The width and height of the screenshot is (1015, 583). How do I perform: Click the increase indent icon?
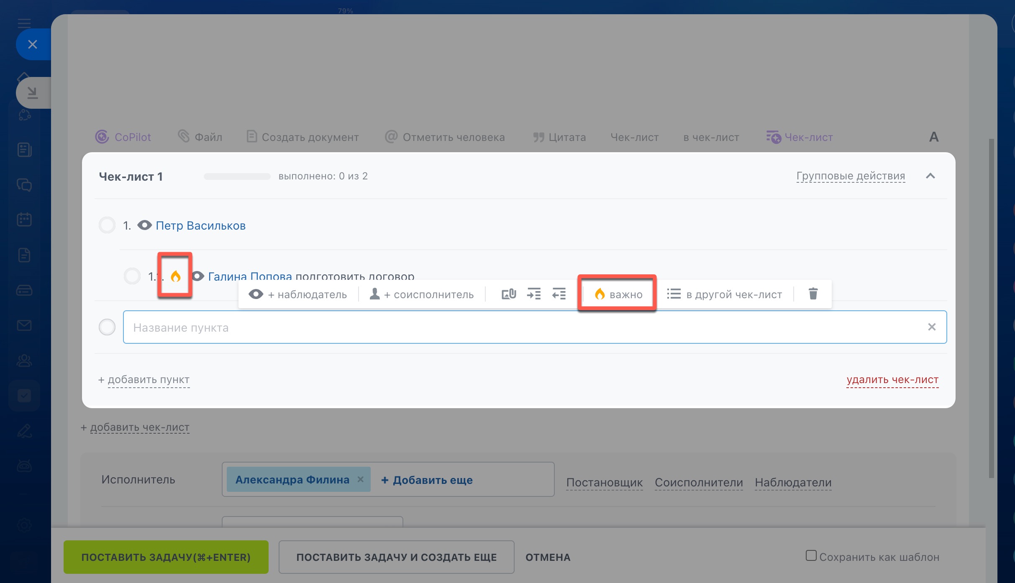coord(534,294)
